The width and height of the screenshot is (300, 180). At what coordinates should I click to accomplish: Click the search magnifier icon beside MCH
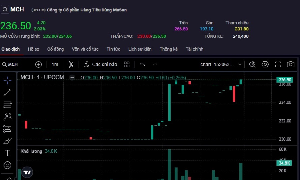tap(5, 10)
